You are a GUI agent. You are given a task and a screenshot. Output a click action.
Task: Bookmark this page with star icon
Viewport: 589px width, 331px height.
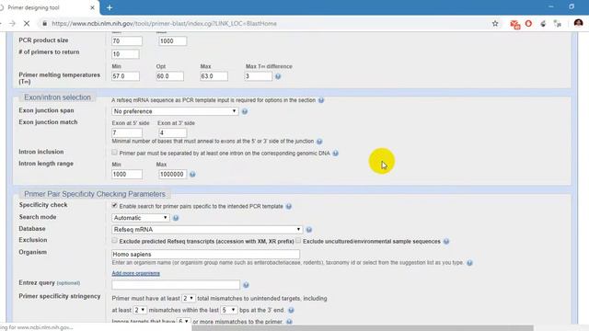pos(495,24)
